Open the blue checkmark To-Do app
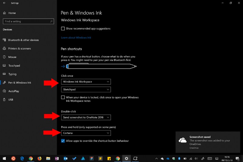 [74, 158]
